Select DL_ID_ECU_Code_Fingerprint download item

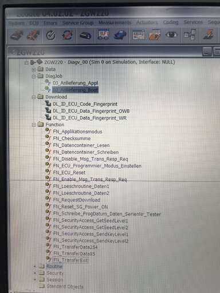coord(85,104)
